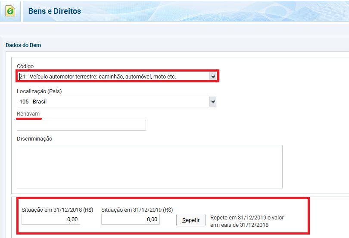
Task: Select the '21 - Veículo automotor terrestre' combo box
Action: (114, 76)
